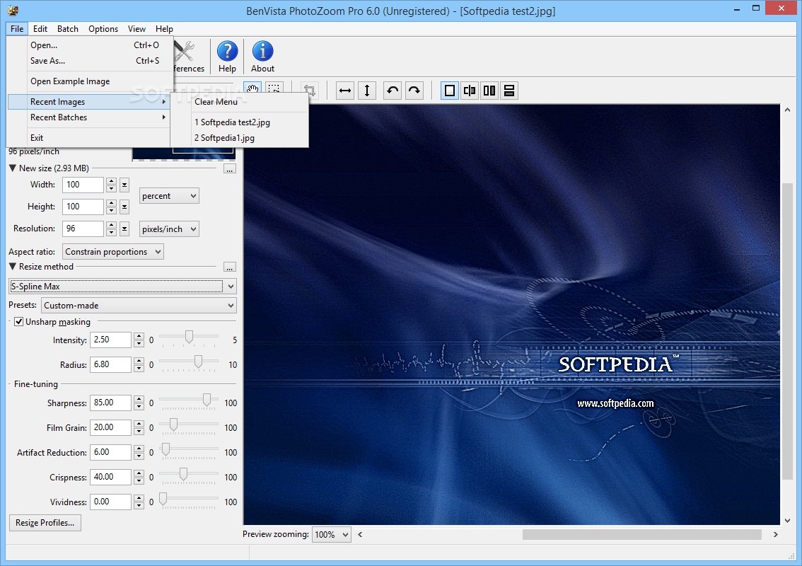Rotate the image clockwise

[414, 91]
